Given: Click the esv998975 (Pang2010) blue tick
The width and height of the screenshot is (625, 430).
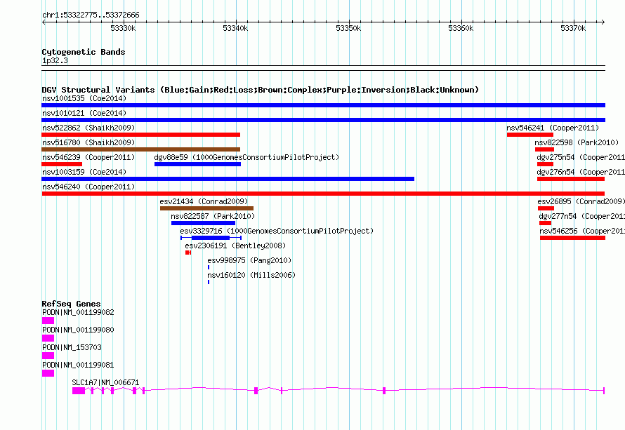Looking at the screenshot, I should pyautogui.click(x=209, y=267).
